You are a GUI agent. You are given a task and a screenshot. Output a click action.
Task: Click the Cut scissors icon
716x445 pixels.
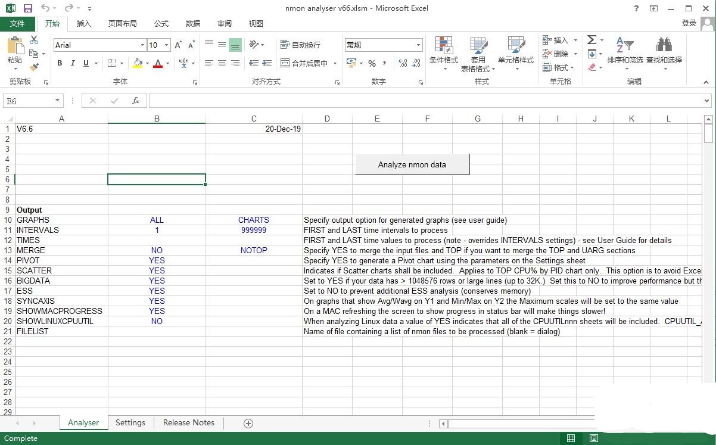(34, 40)
